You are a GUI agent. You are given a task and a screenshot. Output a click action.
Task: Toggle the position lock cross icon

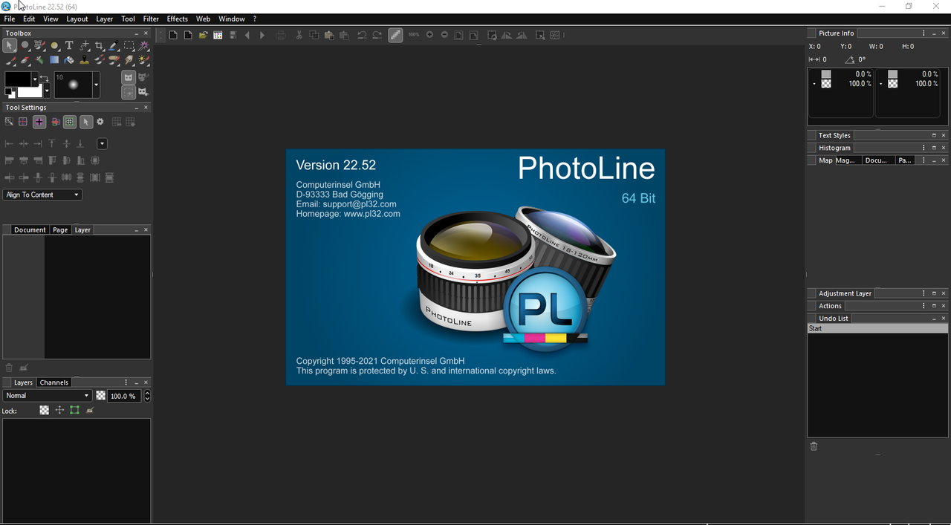59,410
